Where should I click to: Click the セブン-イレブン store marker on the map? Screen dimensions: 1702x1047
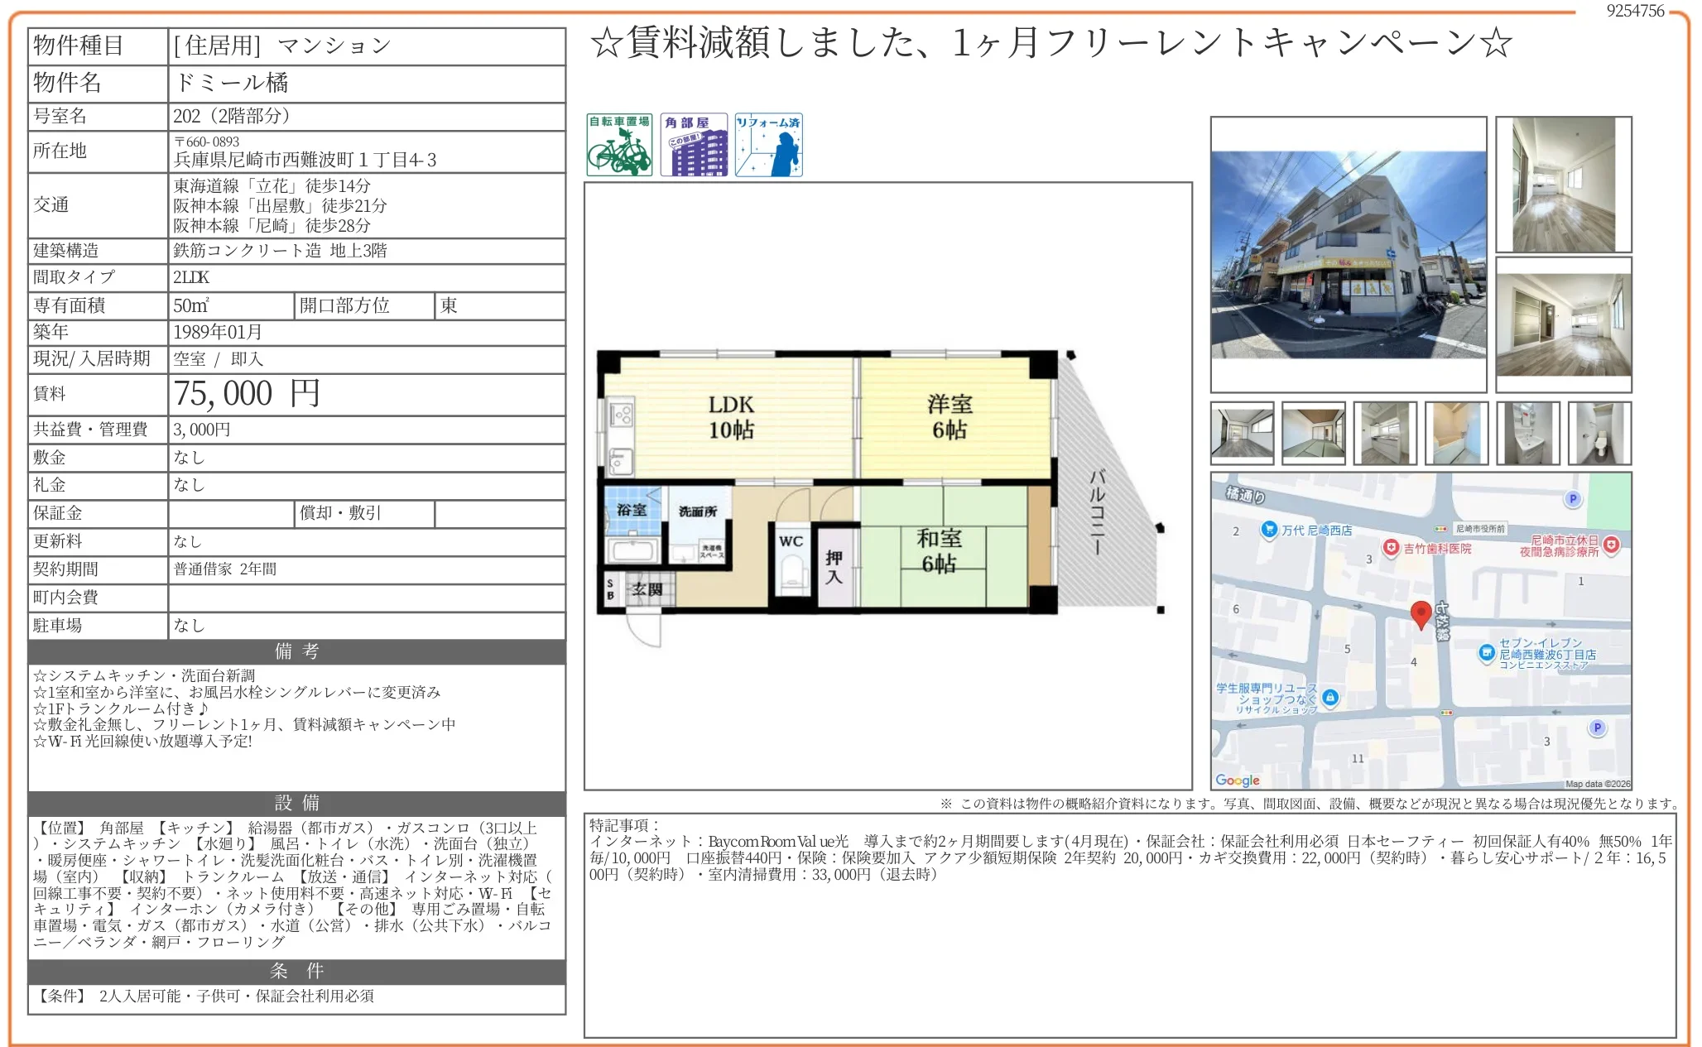[1487, 653]
